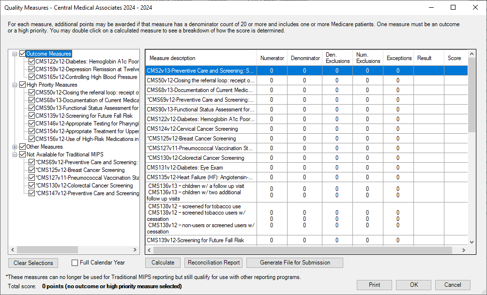Screen dimensions: 487x295
Task: Collapse the Outcome Measures tree node
Action: (15, 54)
